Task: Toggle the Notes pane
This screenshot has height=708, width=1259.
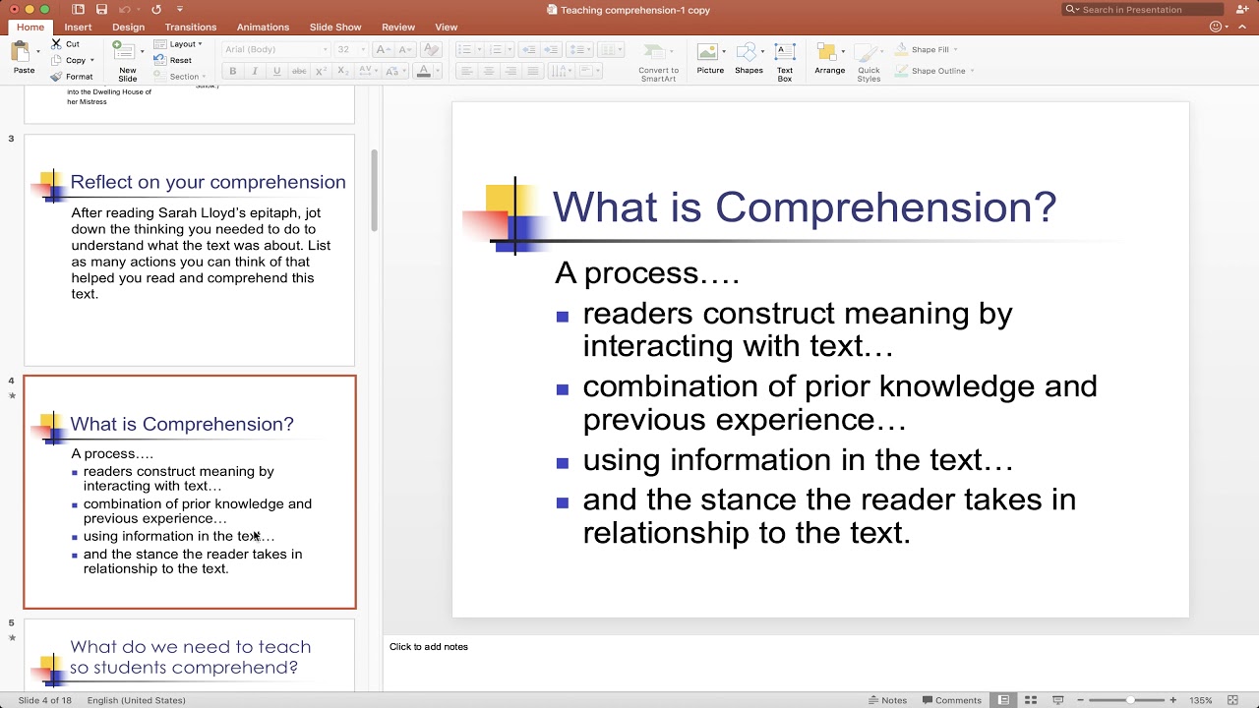Action: (888, 700)
